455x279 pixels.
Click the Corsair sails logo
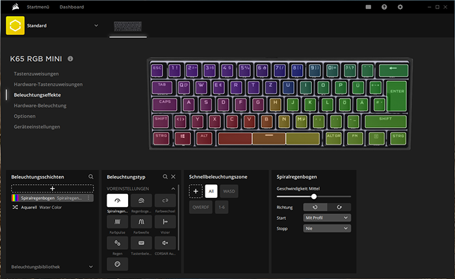point(16,6)
